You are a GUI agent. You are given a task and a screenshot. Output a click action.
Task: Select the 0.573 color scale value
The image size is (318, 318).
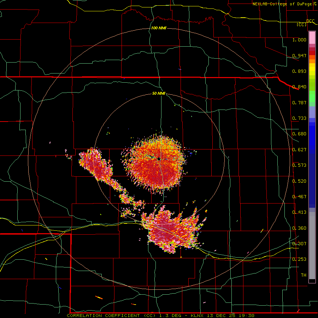pyautogui.click(x=299, y=165)
